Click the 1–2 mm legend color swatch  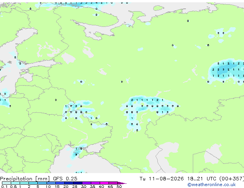point(24,183)
